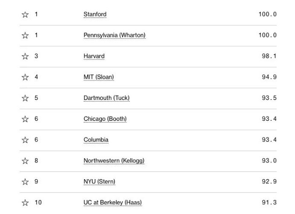Open UC at Berkeley (Haas) link

pyautogui.click(x=113, y=203)
